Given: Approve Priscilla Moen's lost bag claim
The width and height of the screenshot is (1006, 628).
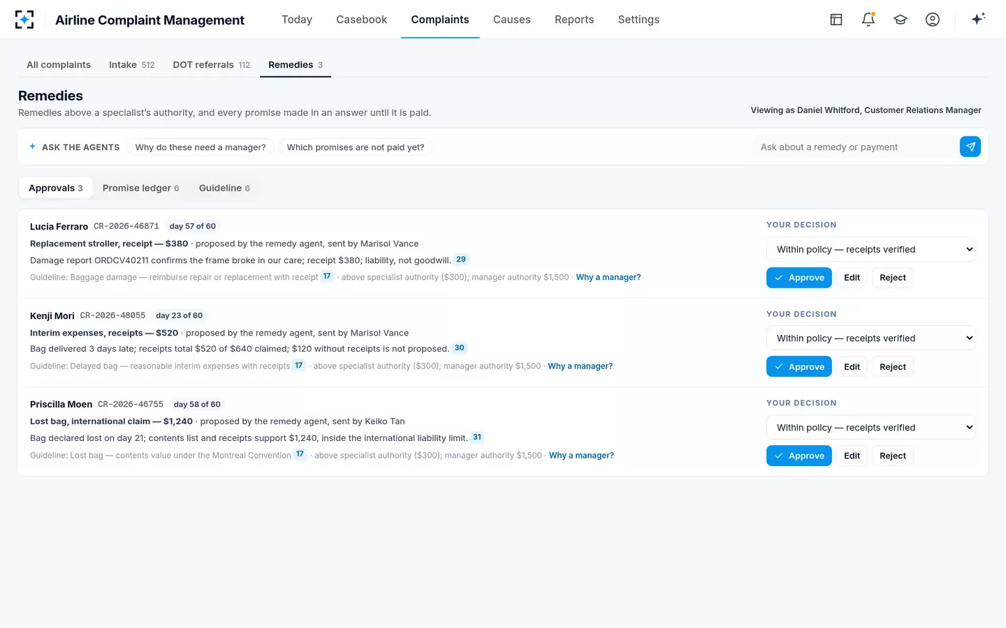Looking at the screenshot, I should [799, 456].
